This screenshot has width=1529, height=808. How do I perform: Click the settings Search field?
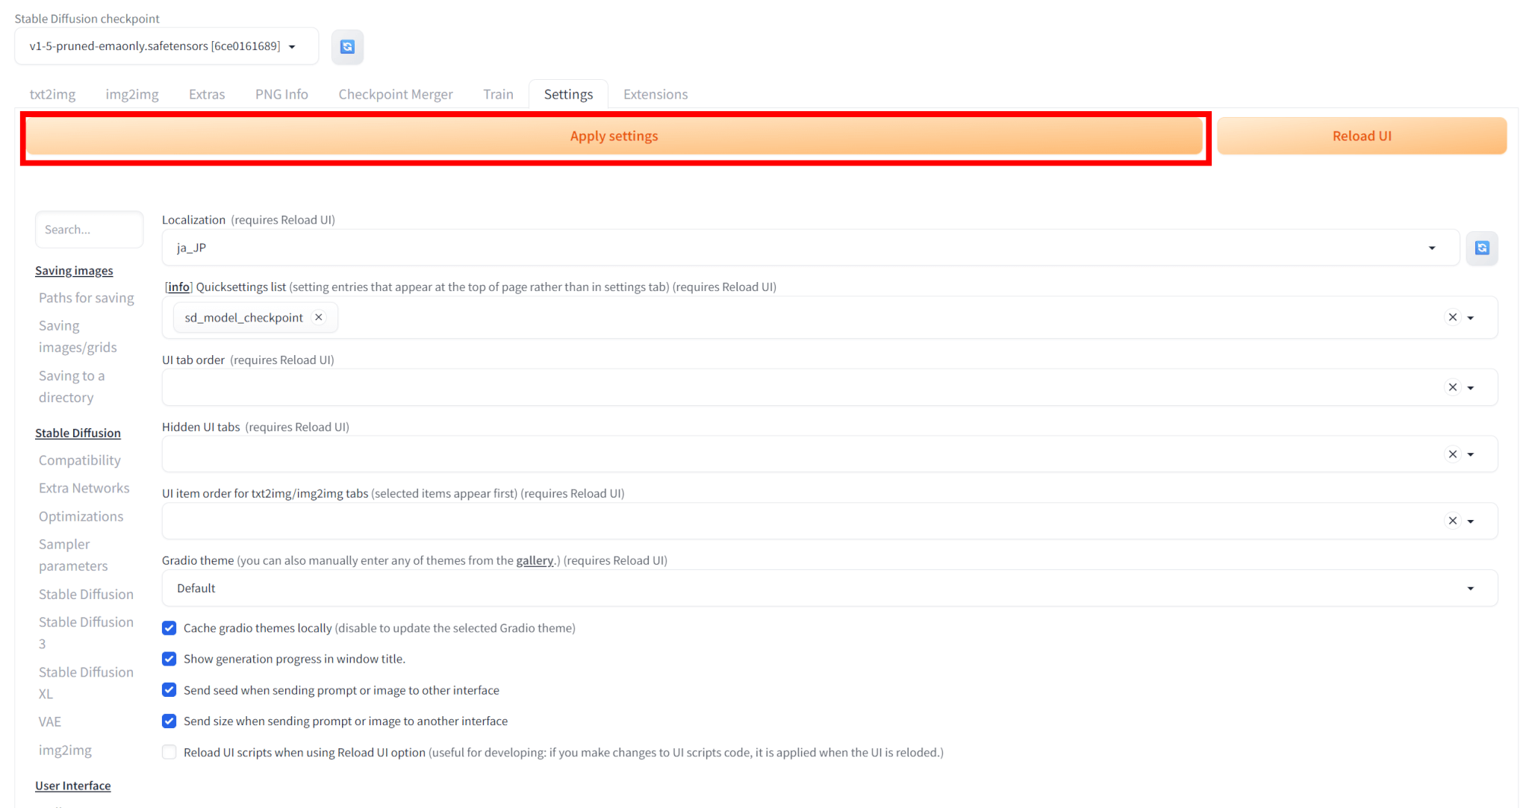tap(89, 230)
